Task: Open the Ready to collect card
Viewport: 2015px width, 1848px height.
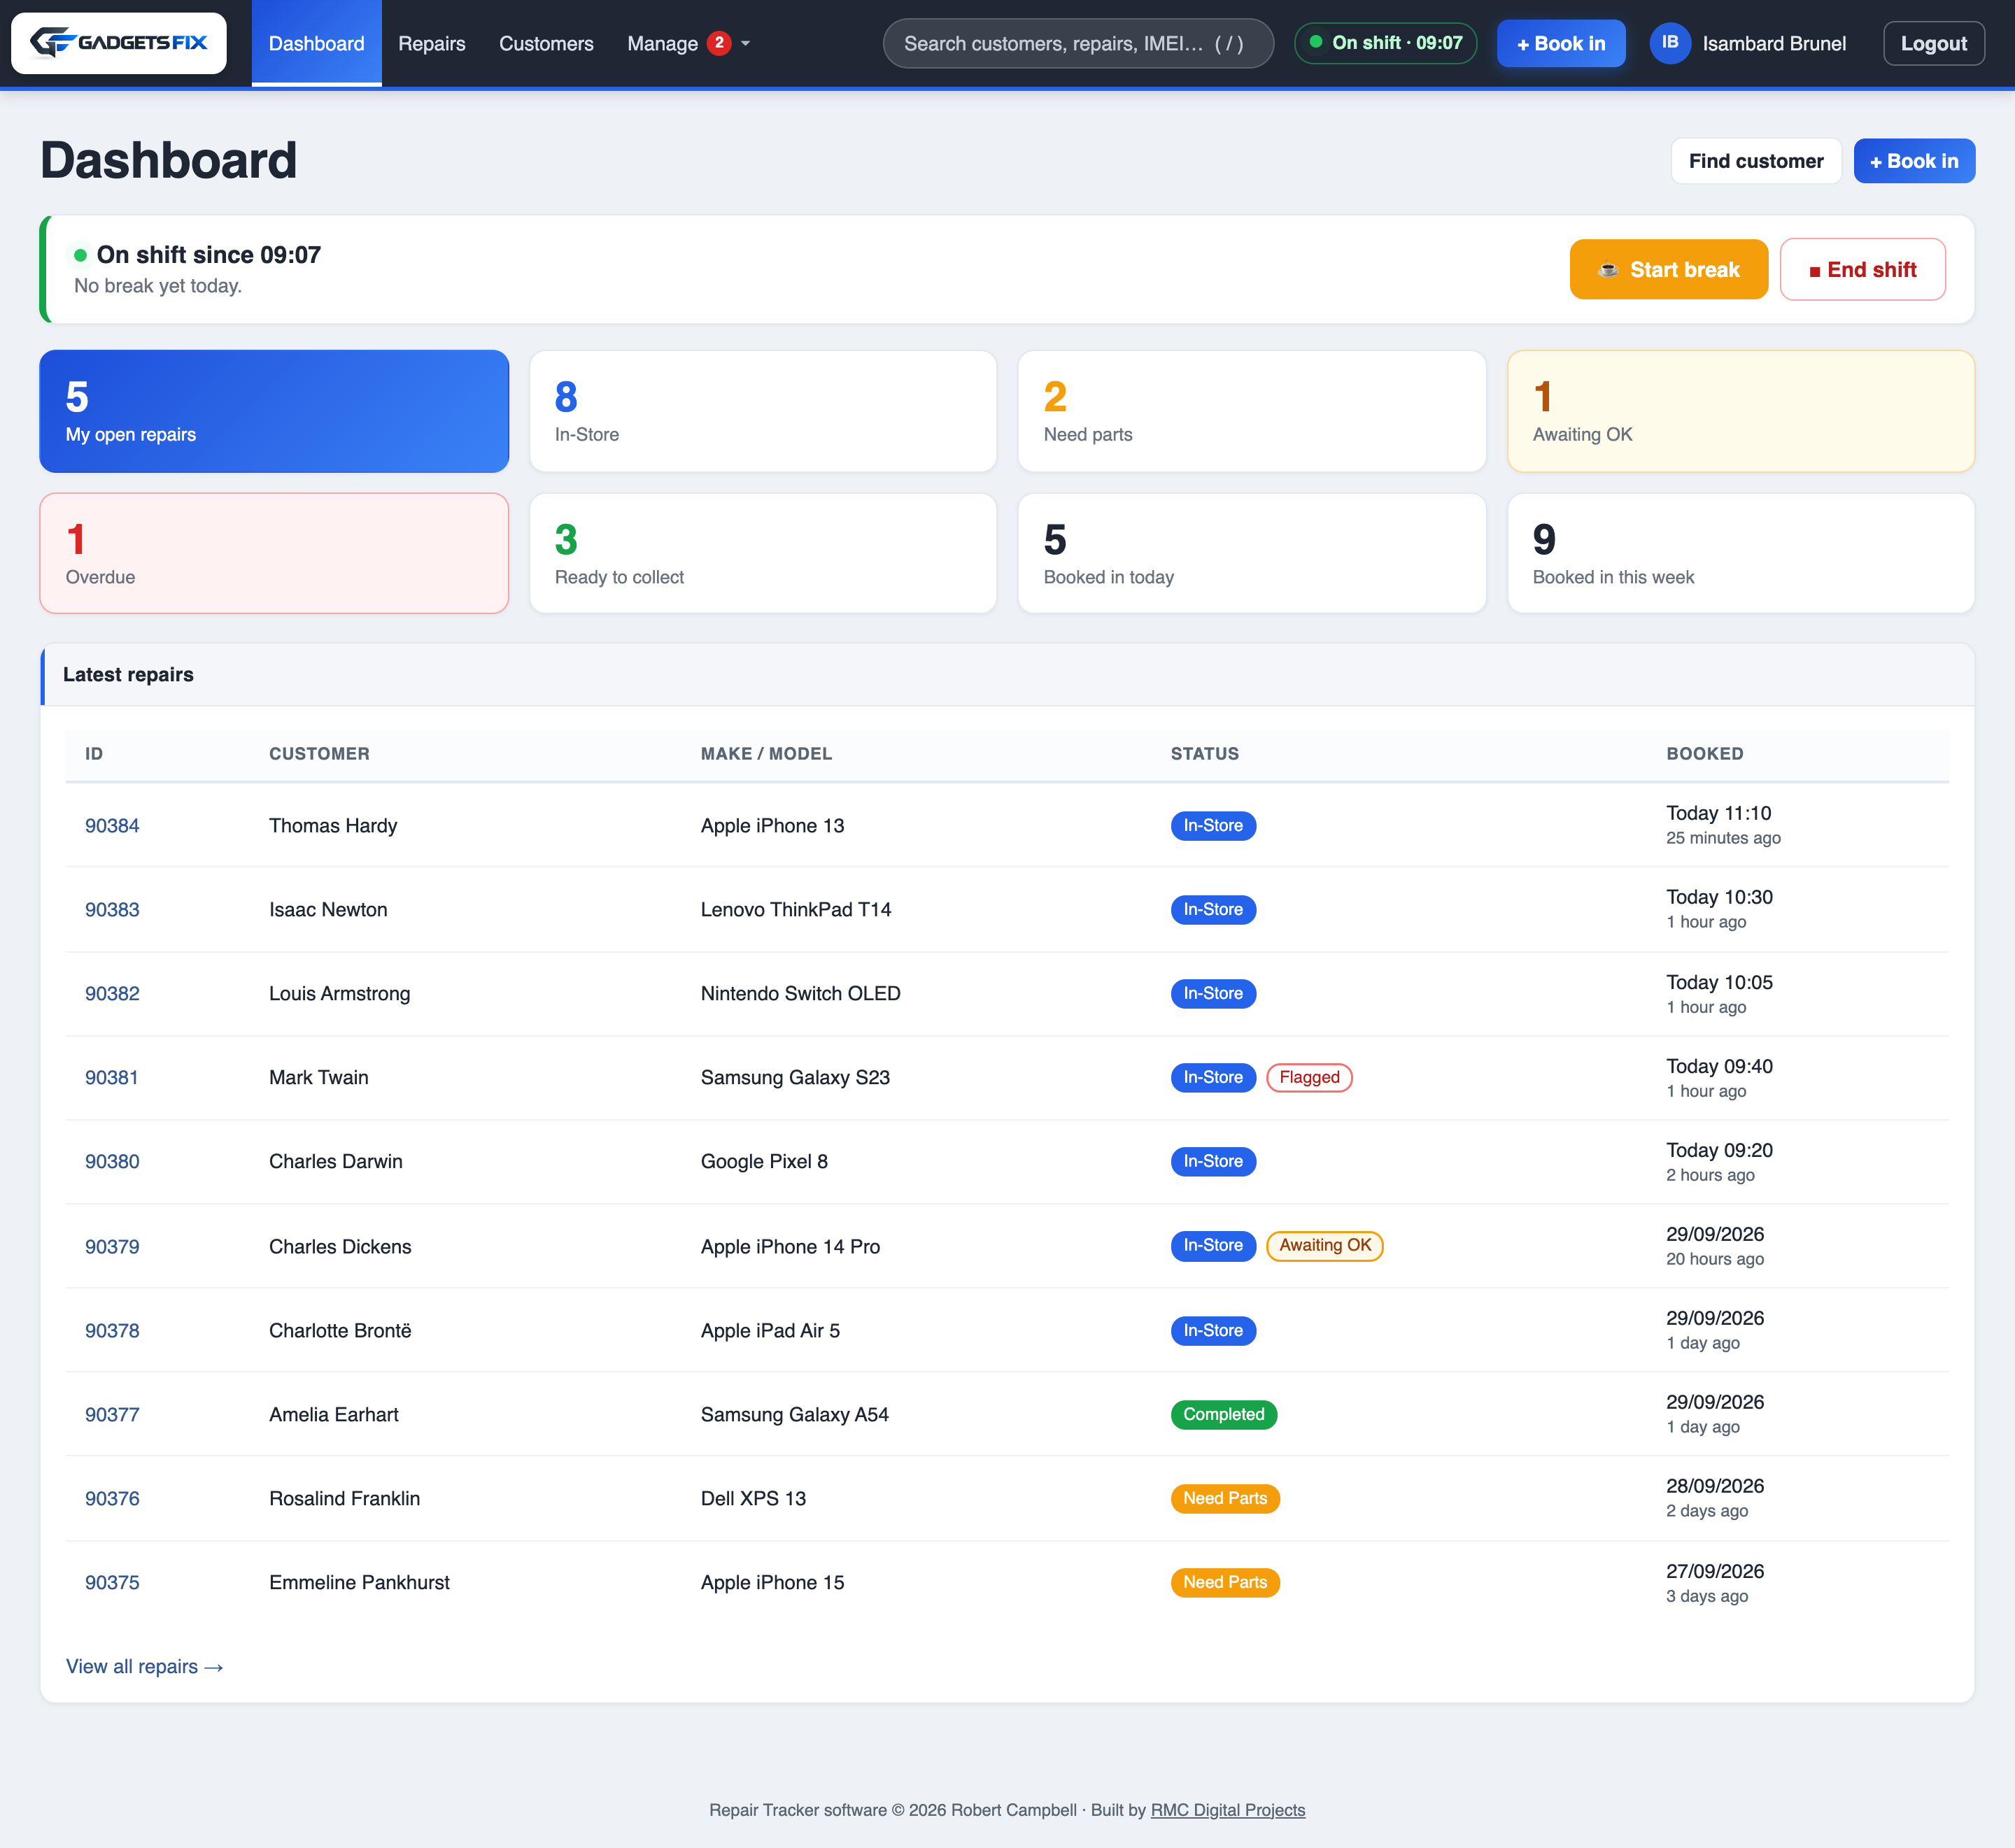Action: point(763,553)
